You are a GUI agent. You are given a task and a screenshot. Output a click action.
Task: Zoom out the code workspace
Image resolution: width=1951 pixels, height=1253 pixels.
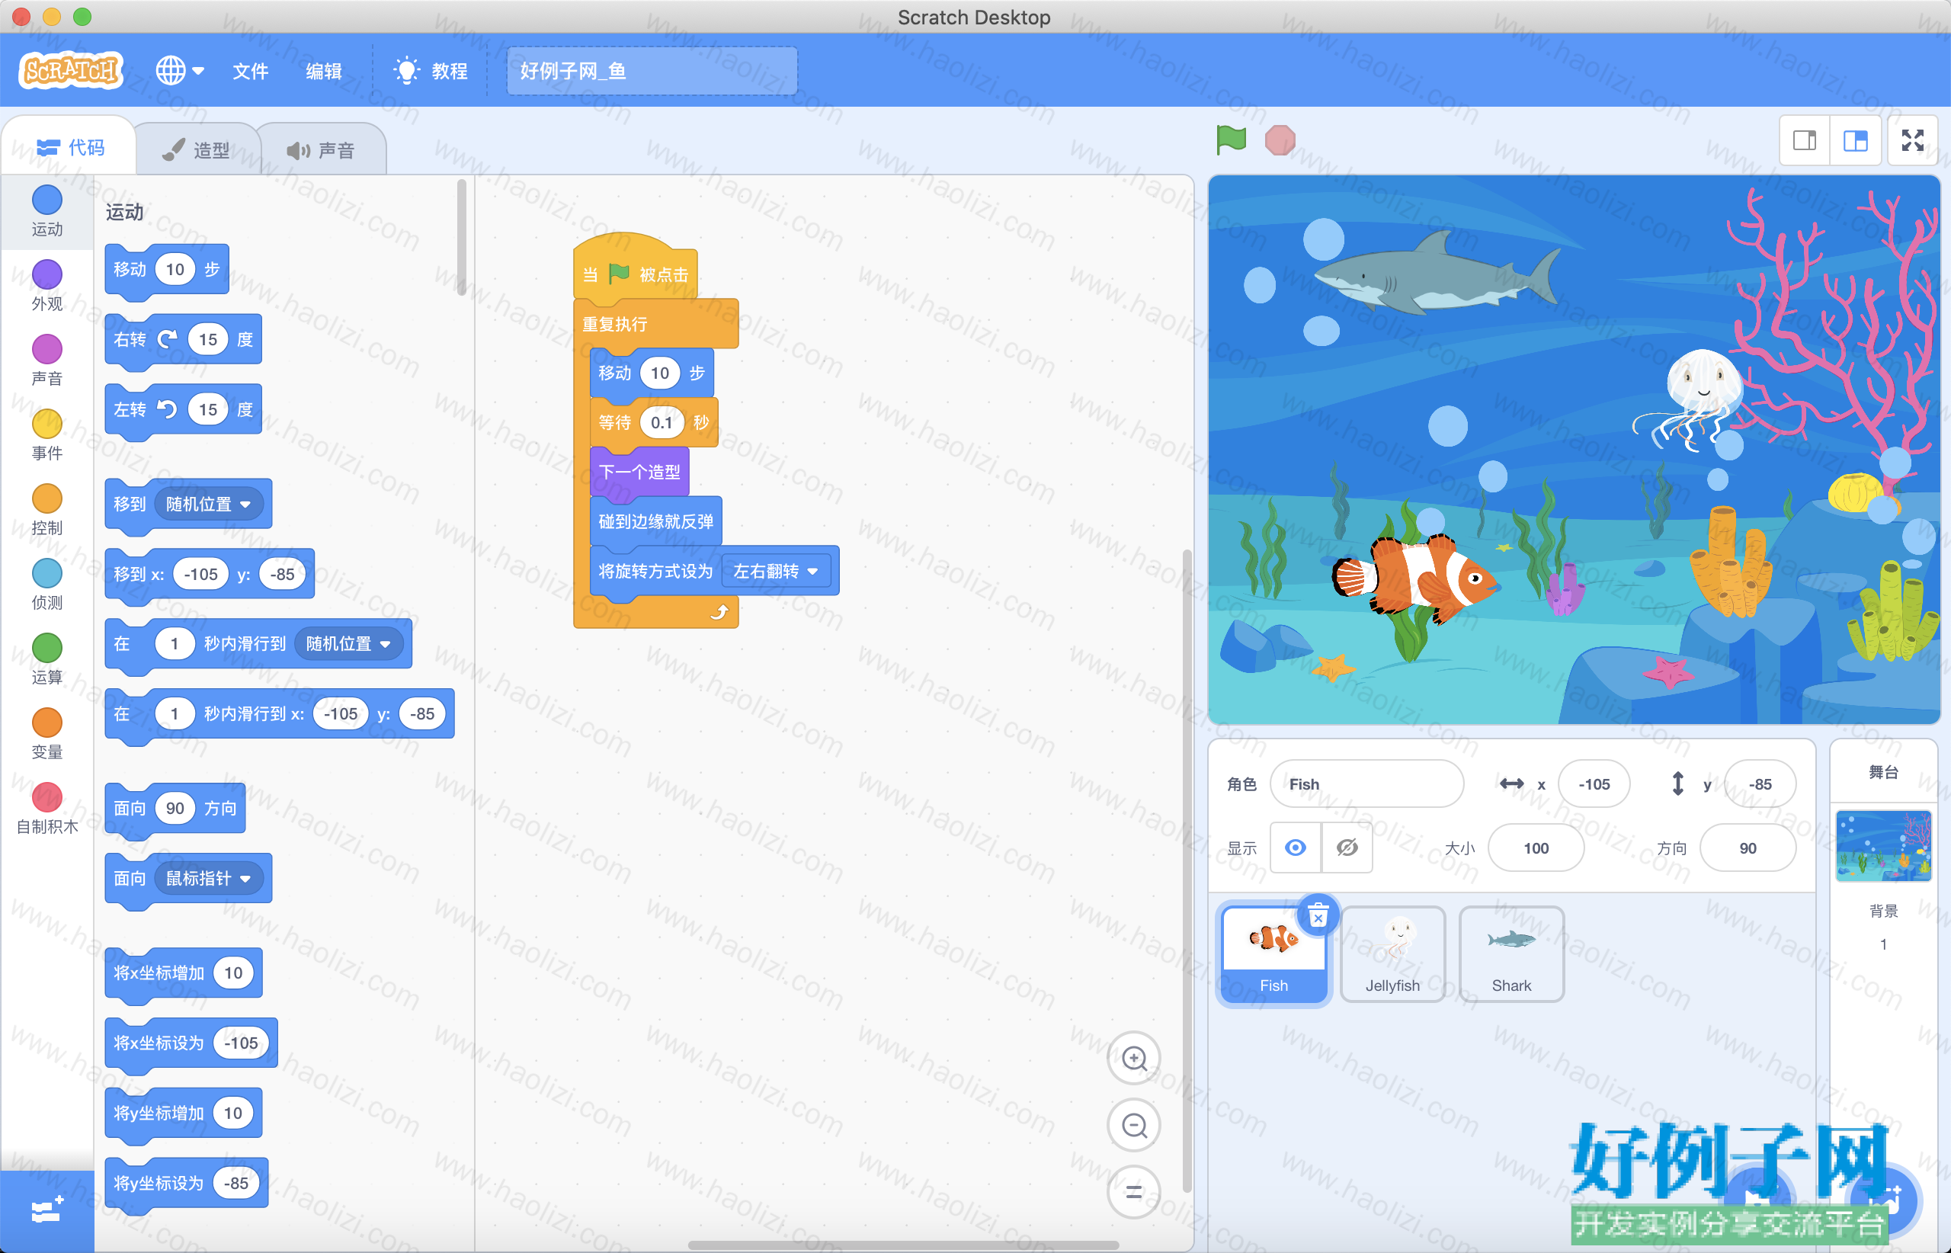[1134, 1125]
